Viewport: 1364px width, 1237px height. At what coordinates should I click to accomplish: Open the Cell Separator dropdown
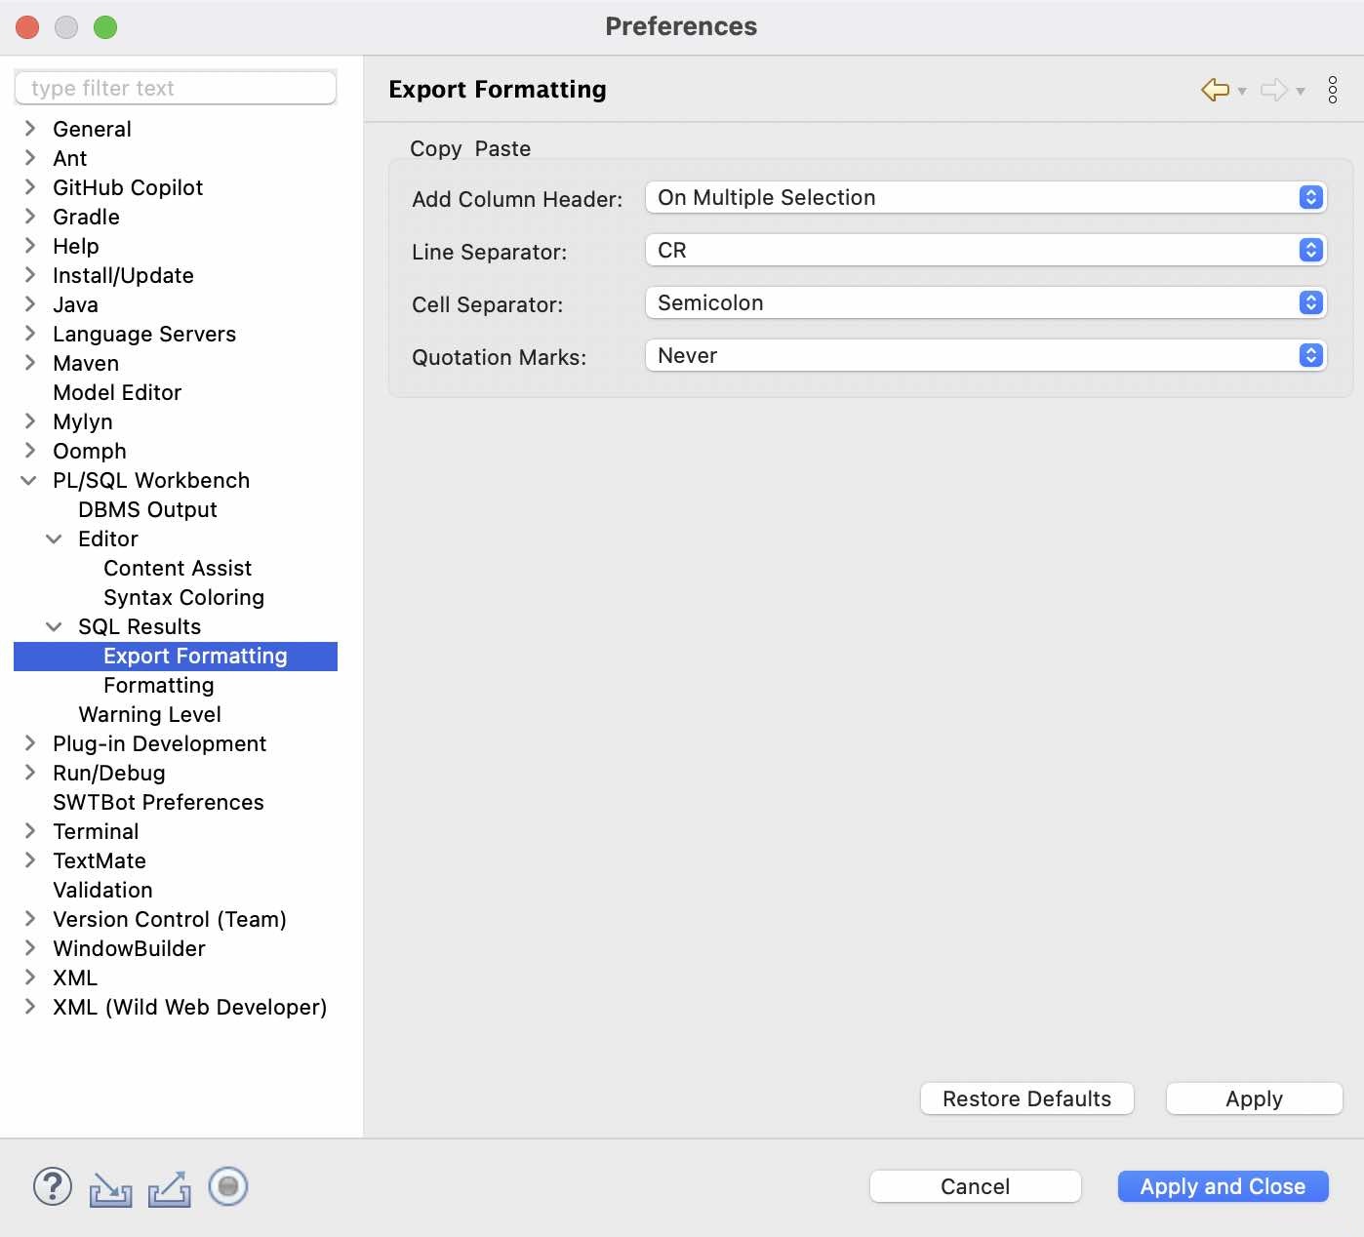point(1310,302)
